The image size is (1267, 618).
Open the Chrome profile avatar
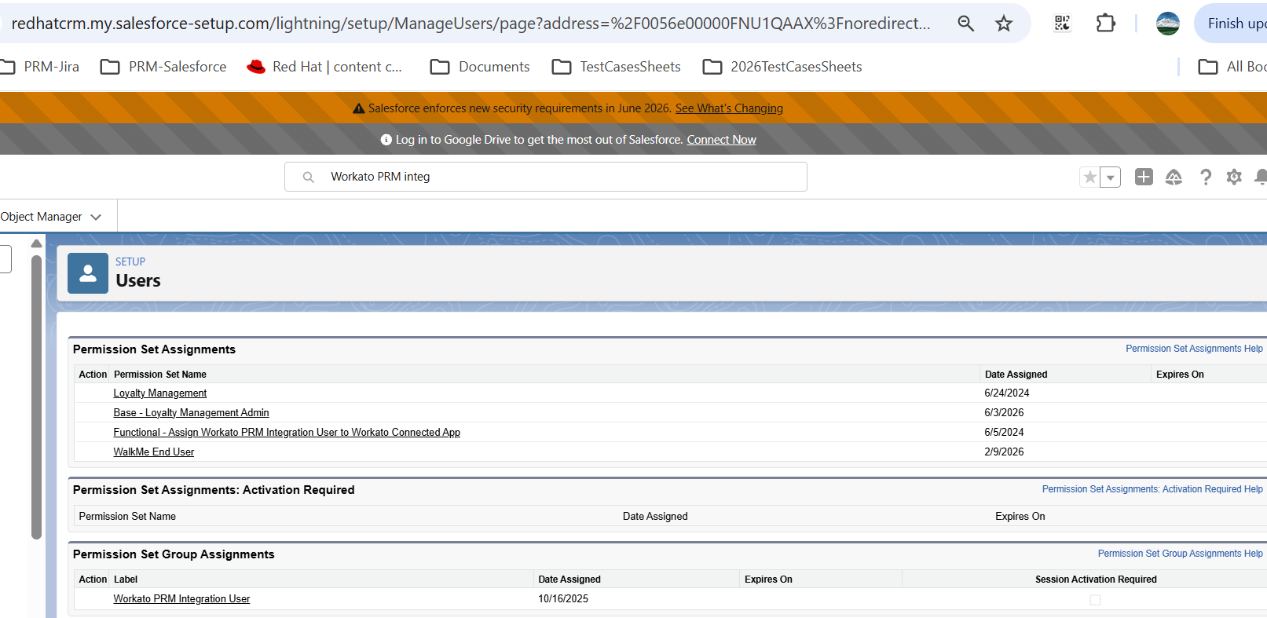(x=1168, y=24)
